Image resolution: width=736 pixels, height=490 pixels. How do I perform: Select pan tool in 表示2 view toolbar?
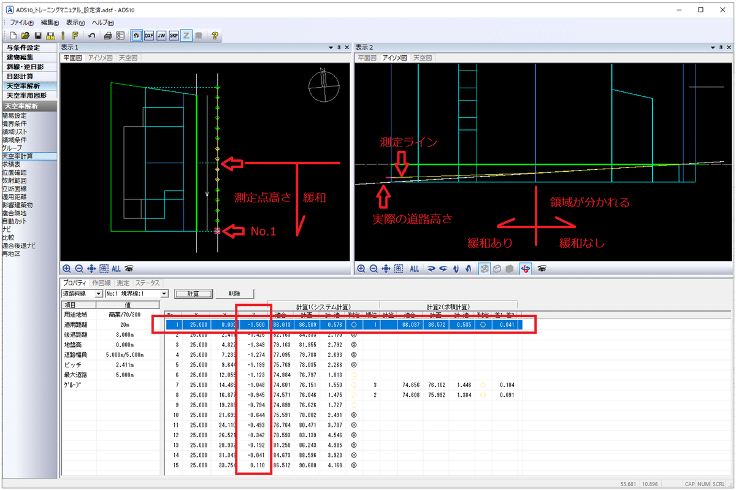coord(386,268)
